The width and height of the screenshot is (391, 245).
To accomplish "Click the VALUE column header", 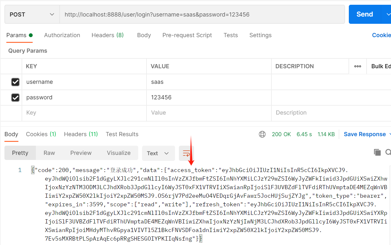I will coord(160,66).
